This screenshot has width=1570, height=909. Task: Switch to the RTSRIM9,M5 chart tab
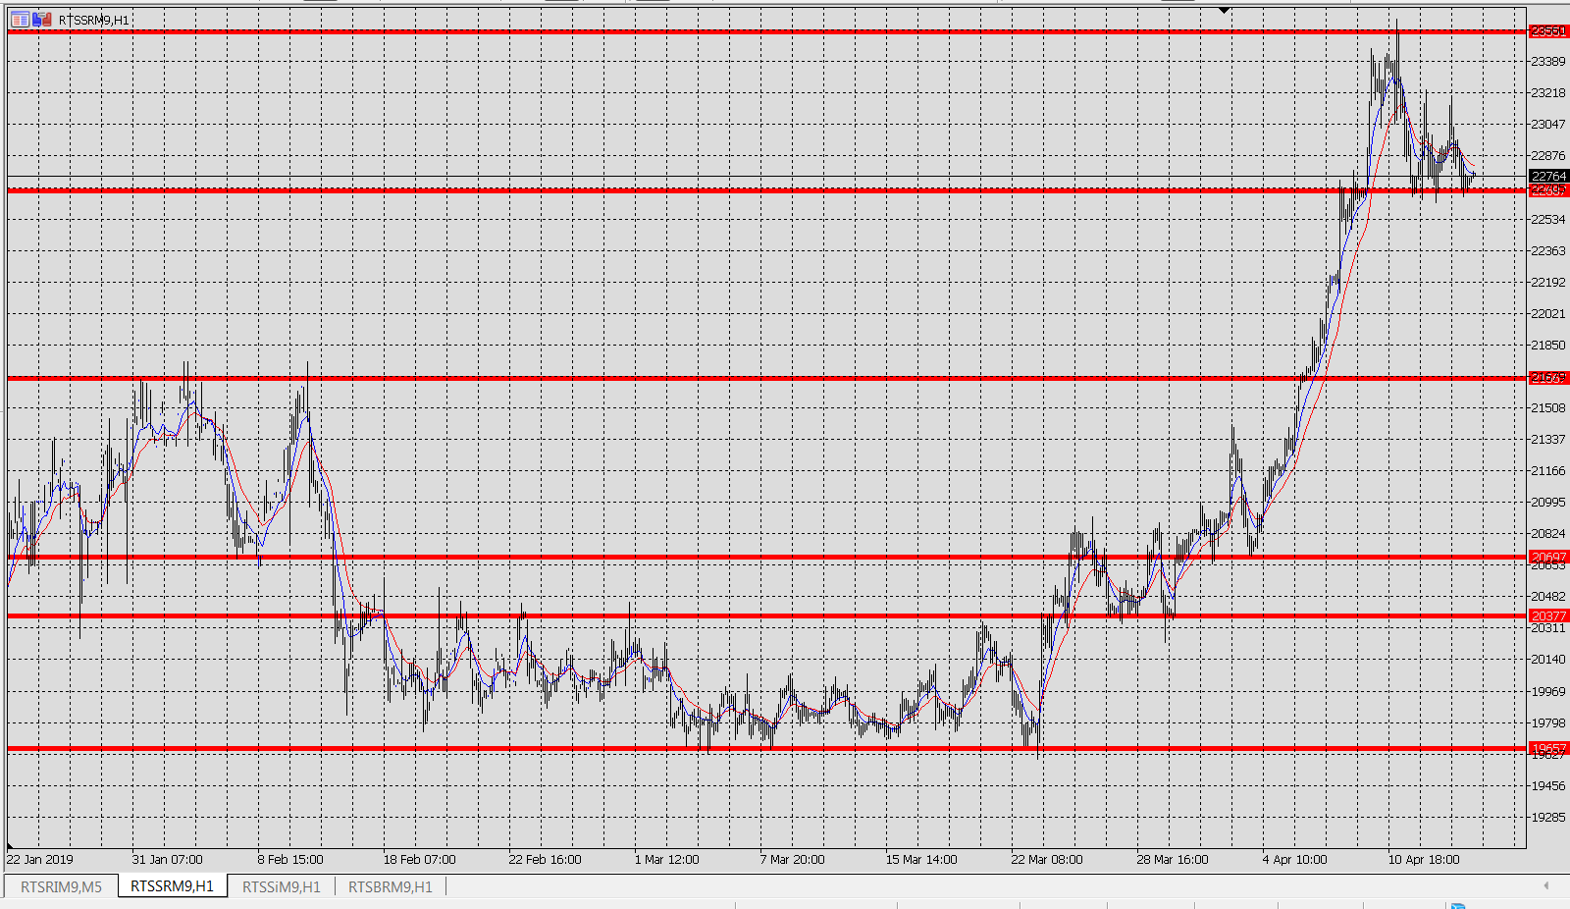(x=61, y=886)
